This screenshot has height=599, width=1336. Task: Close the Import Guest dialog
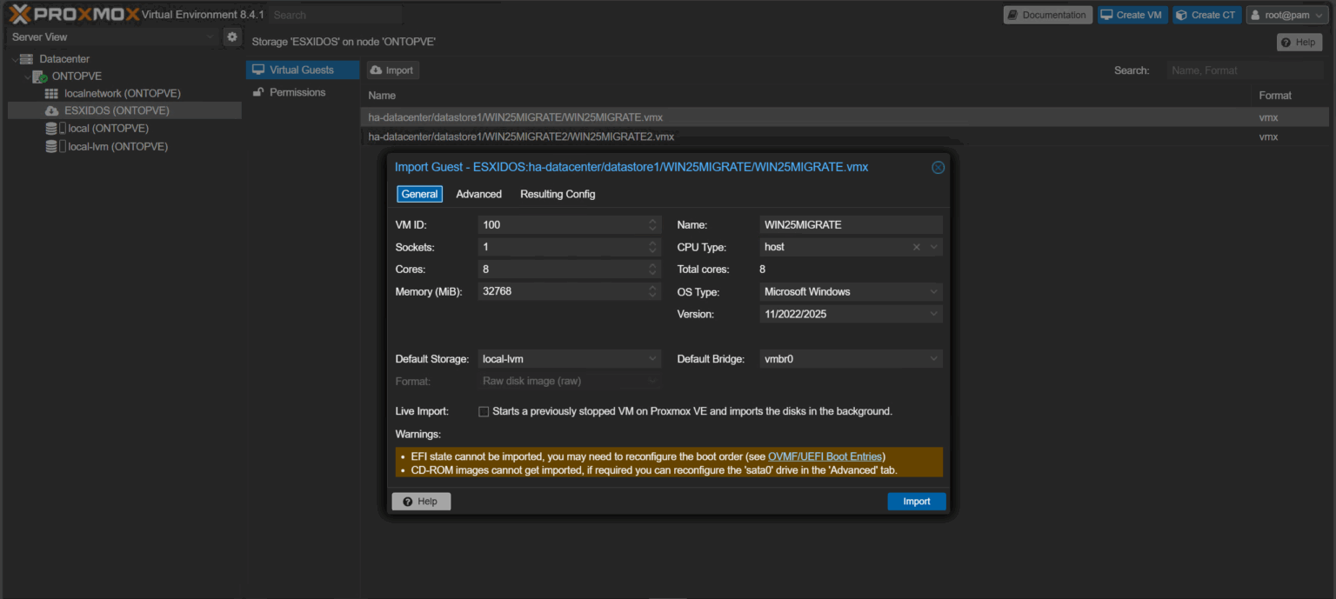[938, 168]
